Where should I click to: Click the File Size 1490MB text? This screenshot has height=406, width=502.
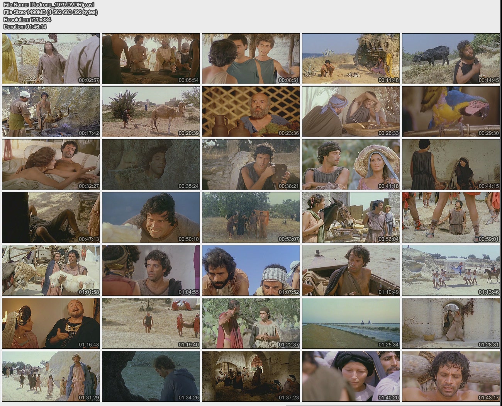[x=50, y=12]
